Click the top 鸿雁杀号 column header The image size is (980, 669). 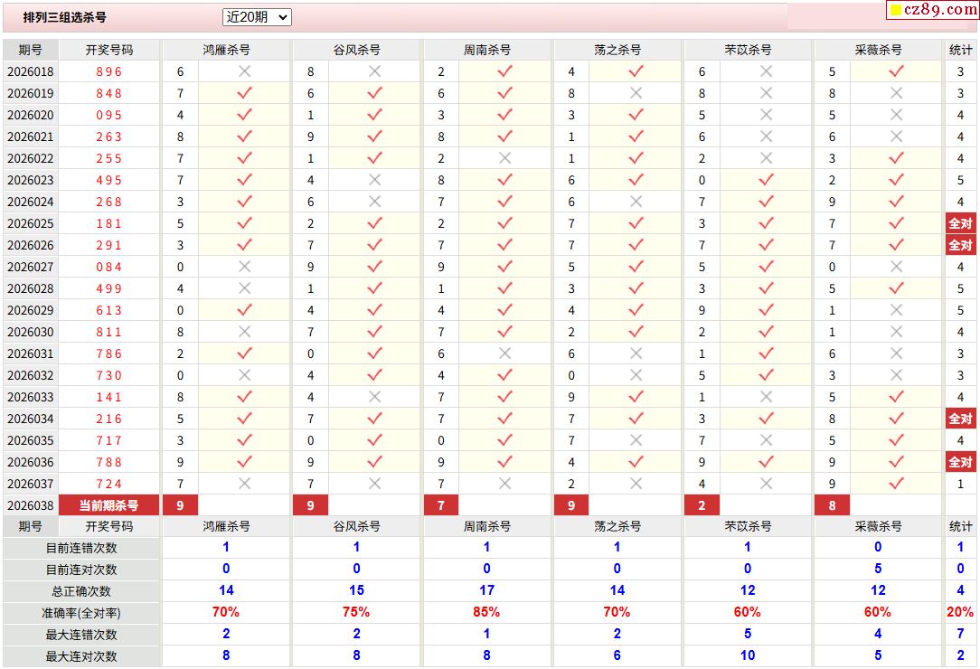(226, 50)
